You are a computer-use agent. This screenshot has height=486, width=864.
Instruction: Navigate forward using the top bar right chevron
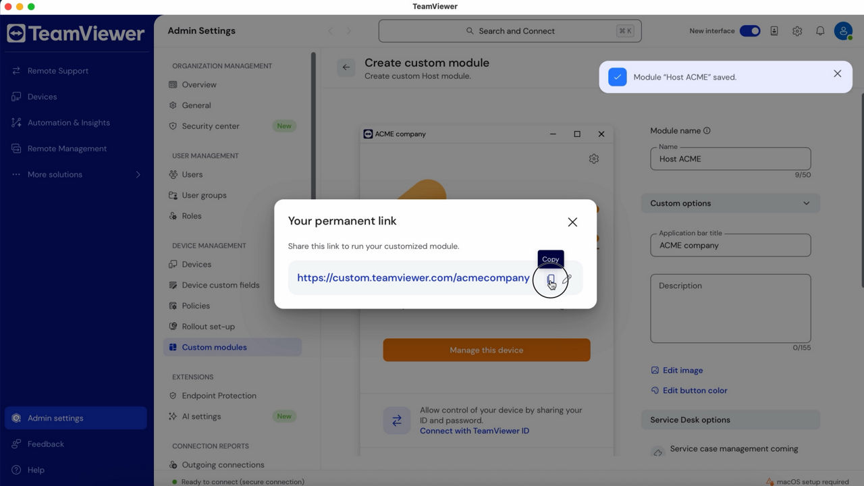[x=349, y=31]
